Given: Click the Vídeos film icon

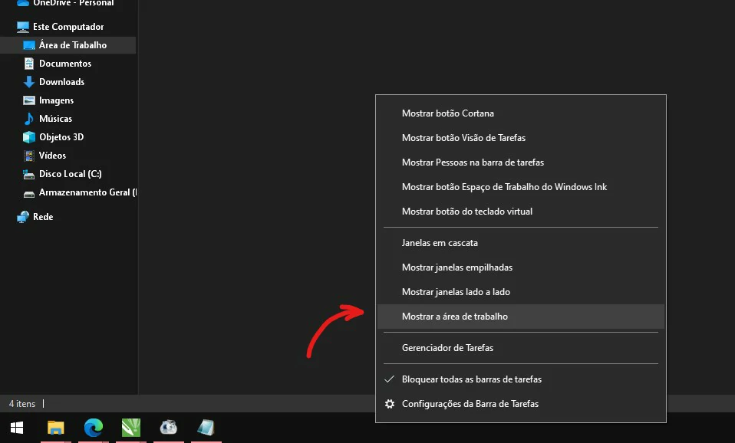Looking at the screenshot, I should pyautogui.click(x=29, y=156).
